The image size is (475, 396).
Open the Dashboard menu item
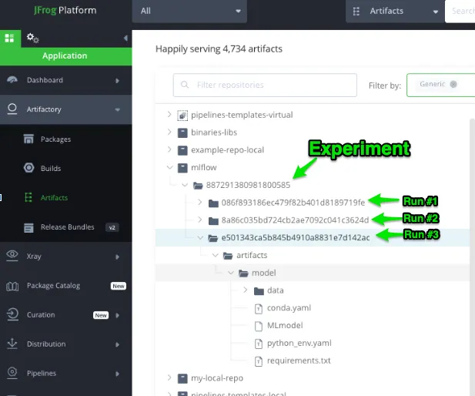coord(66,80)
